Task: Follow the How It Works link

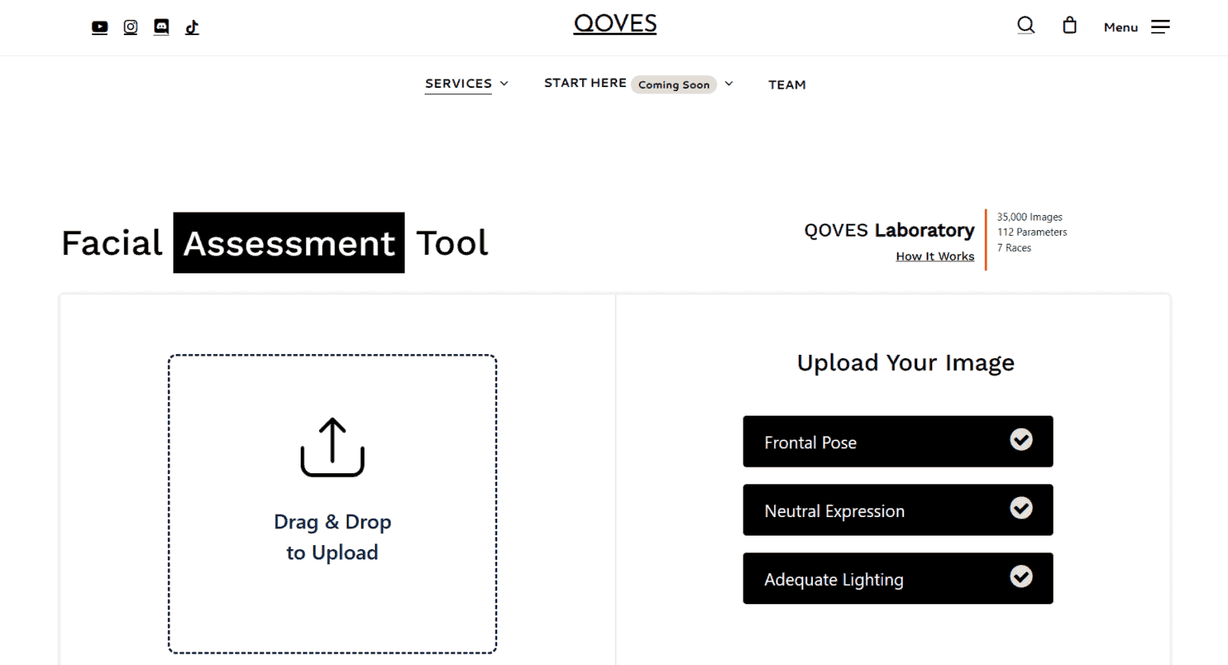Action: pyautogui.click(x=935, y=257)
